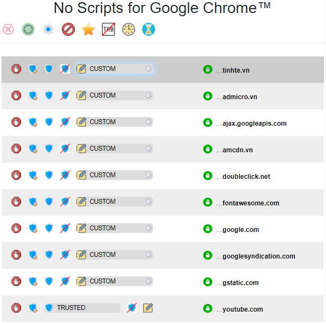Click the red prohibited circle toolbar icon
The width and height of the screenshot is (326, 323).
[x=68, y=29]
